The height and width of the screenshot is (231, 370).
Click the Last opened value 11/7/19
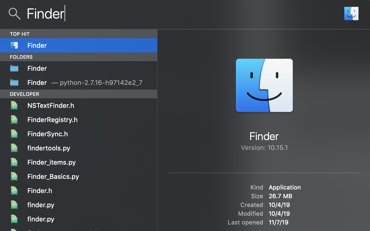[279, 222]
